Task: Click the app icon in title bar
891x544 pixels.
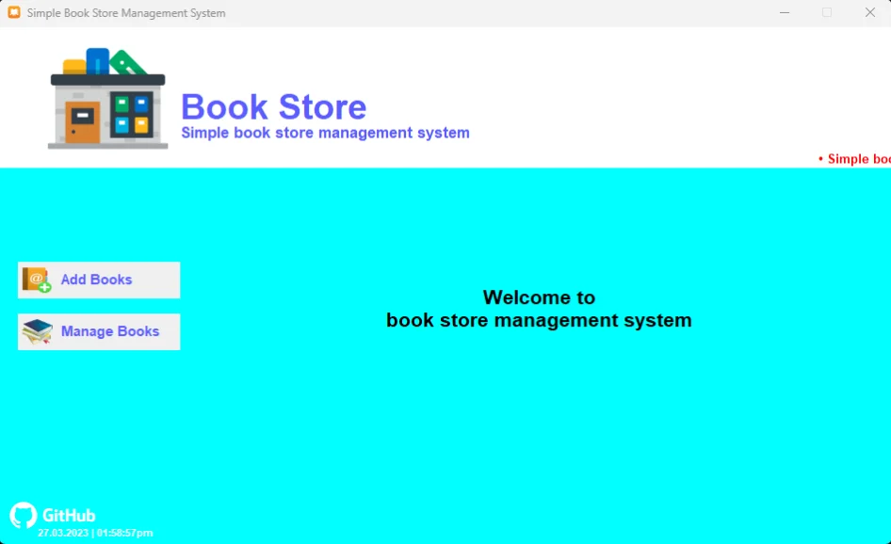Action: (14, 12)
